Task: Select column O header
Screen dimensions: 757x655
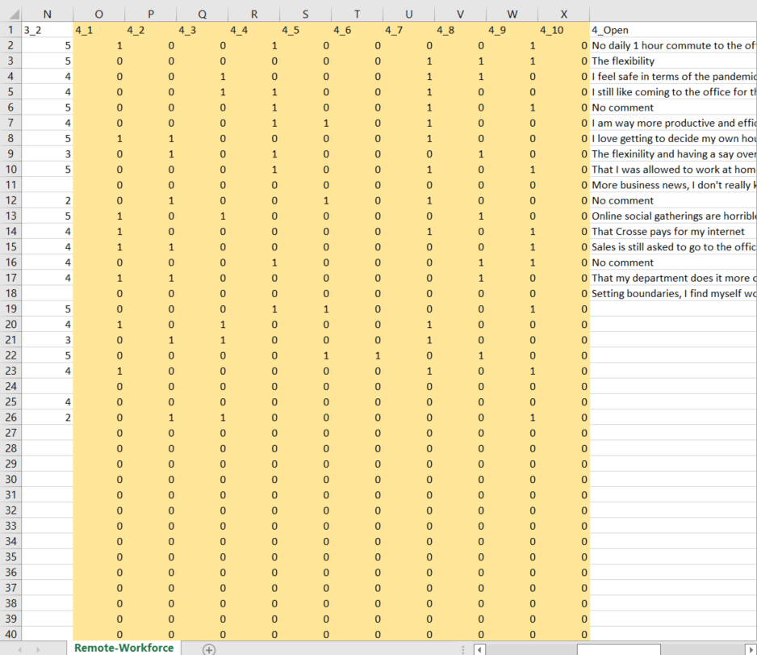Action: (98, 14)
